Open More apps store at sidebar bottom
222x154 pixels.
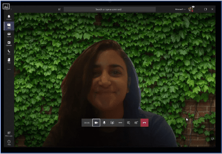pos(9,134)
